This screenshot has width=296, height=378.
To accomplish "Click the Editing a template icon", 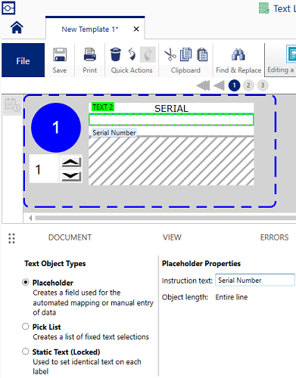I will (291, 54).
